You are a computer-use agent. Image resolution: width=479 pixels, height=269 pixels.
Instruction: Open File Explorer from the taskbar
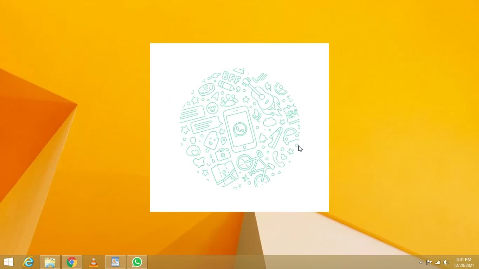(x=50, y=262)
